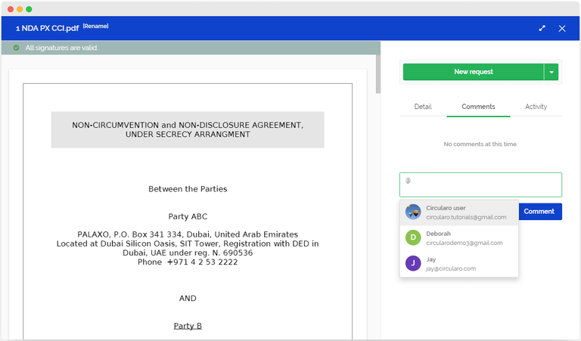The width and height of the screenshot is (581, 341).
Task: Start a New request
Action: click(x=473, y=72)
